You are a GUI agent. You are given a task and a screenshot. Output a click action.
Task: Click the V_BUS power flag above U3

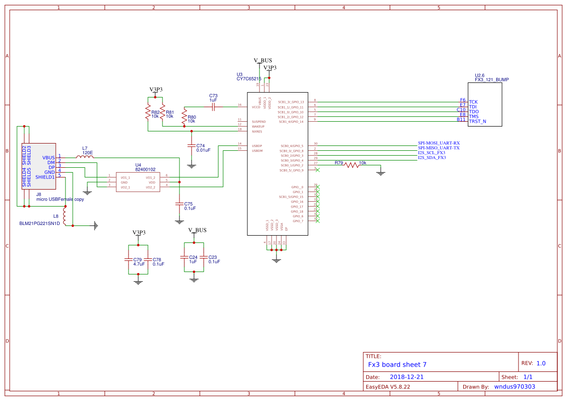point(263,61)
